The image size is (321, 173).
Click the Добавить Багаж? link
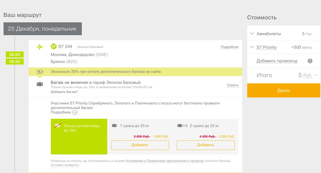(x=64, y=92)
